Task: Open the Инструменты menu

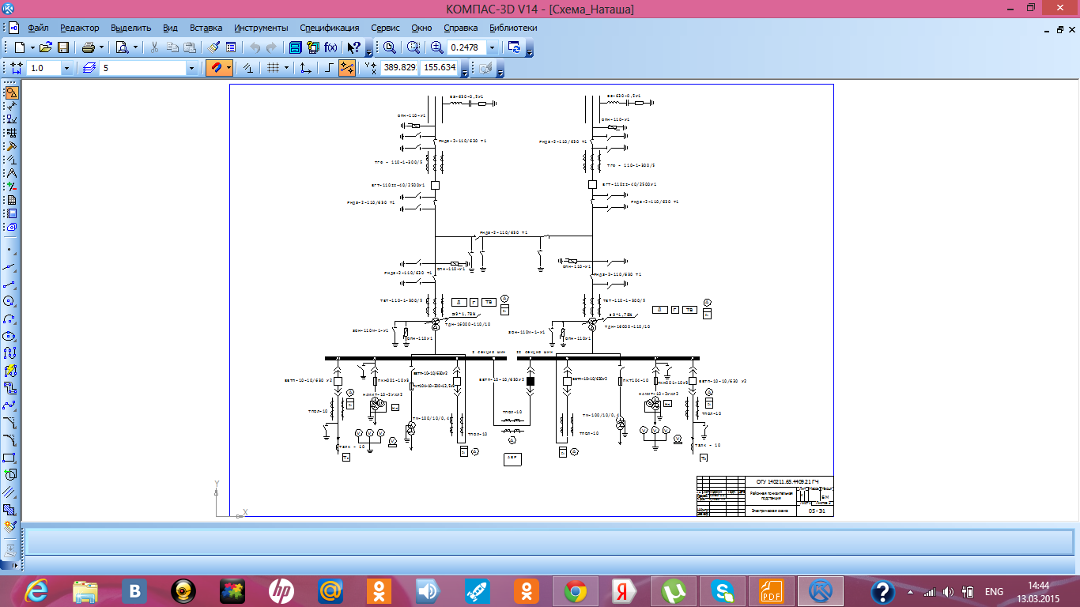Action: tap(261, 28)
